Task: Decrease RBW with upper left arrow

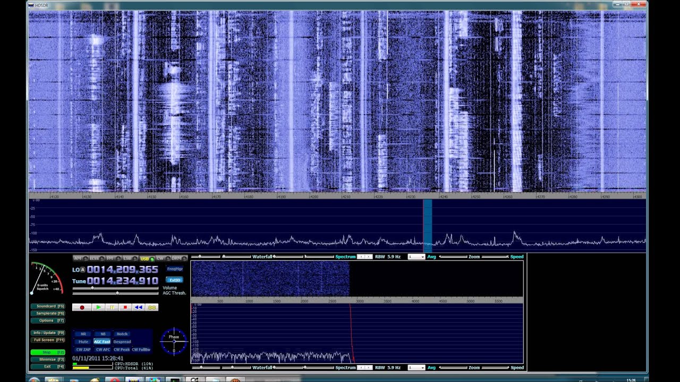Action: (x=361, y=257)
